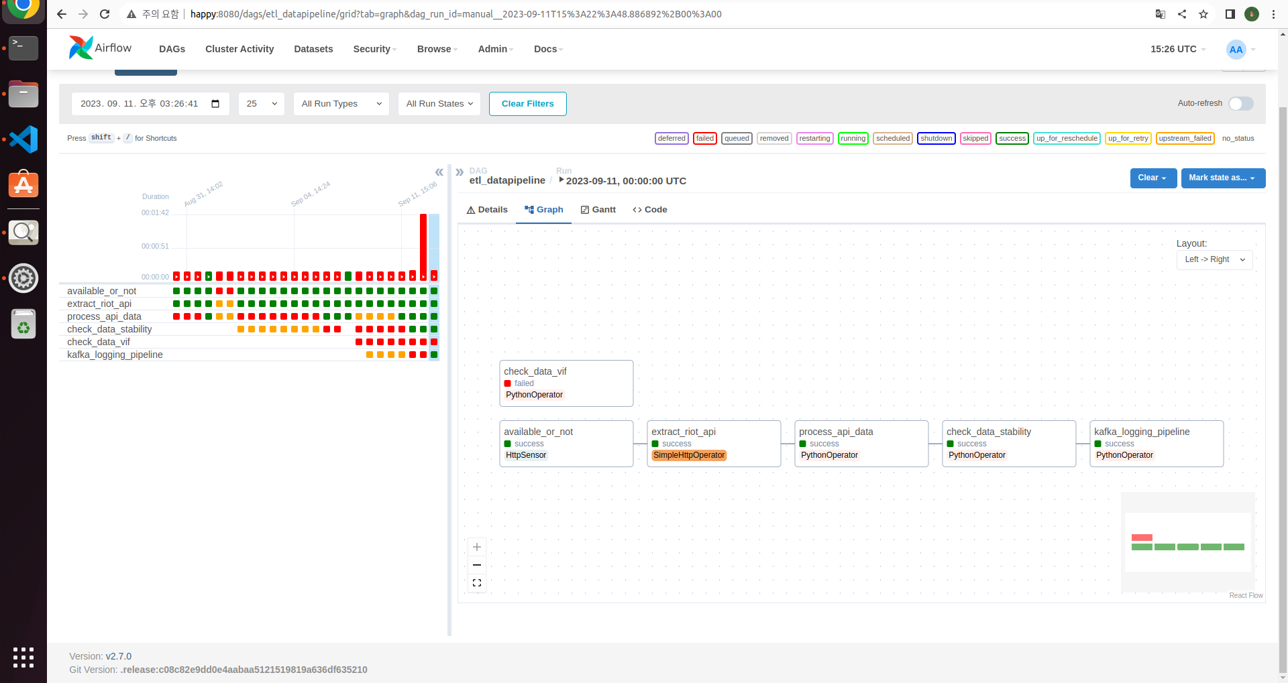Open the All Run States dropdown
The height and width of the screenshot is (683, 1288).
(x=439, y=103)
